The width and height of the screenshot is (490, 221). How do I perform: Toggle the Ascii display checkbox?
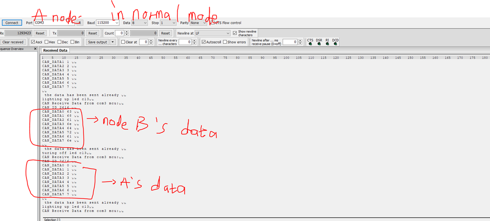point(33,42)
